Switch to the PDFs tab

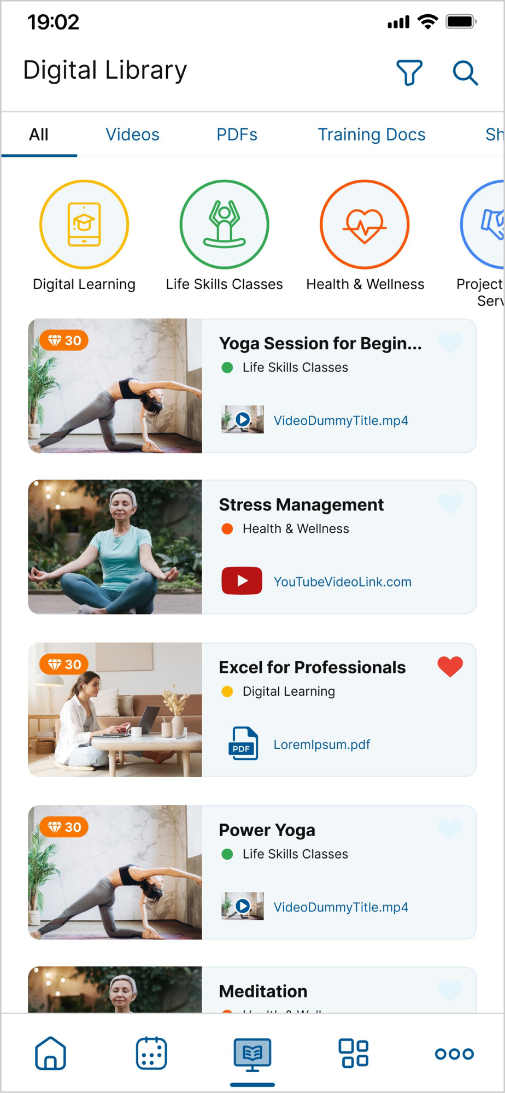237,134
